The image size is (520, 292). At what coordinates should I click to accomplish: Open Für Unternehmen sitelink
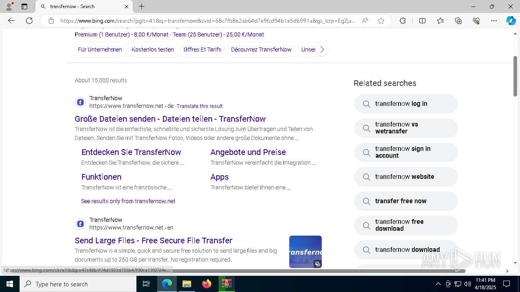100,49
